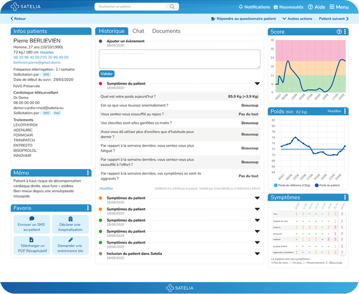The image size is (359, 294).
Task: Go back with Retour arrow
Action: coord(18,18)
